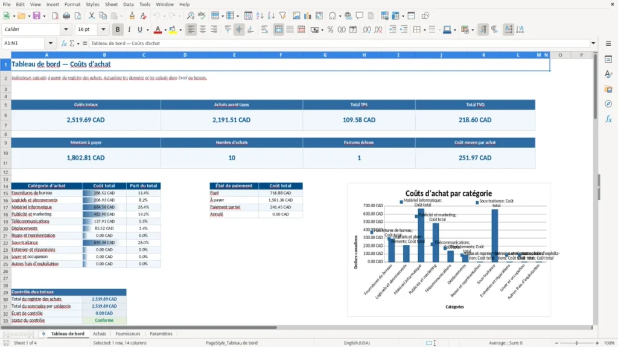618x347 pixels.
Task: Toggle Left-to-Right text direction
Action: point(483,30)
